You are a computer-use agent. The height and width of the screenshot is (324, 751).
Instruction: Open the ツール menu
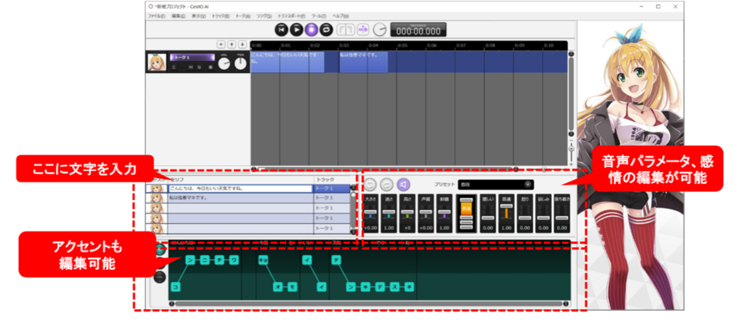(318, 16)
